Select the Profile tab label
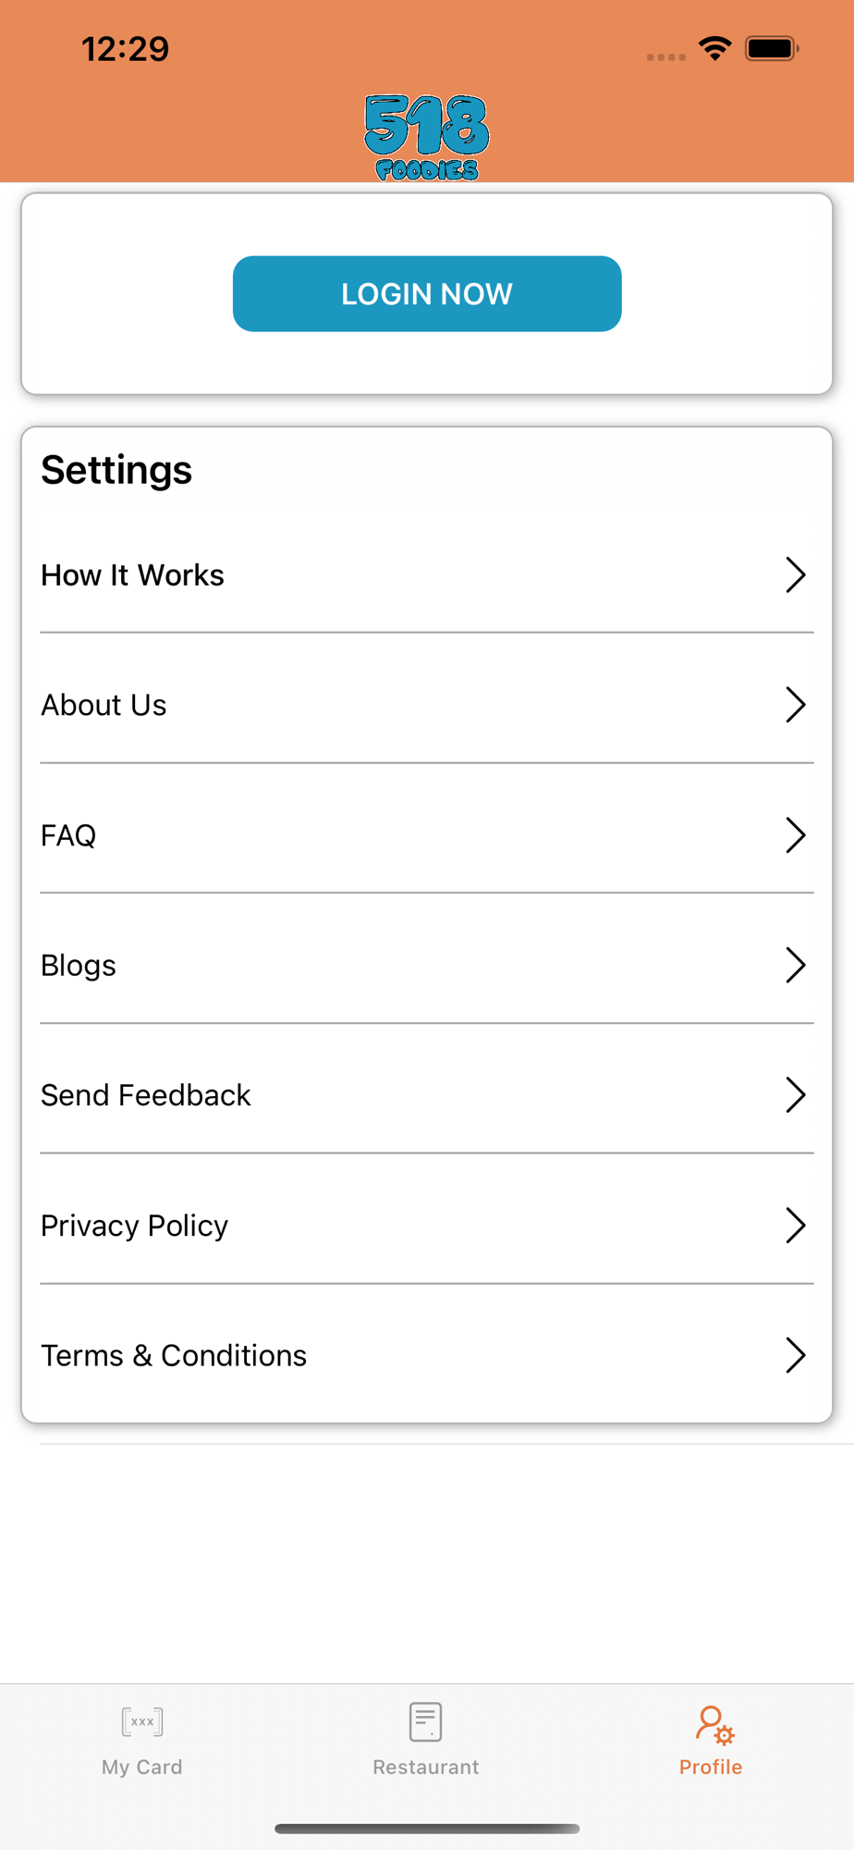 tap(711, 1767)
